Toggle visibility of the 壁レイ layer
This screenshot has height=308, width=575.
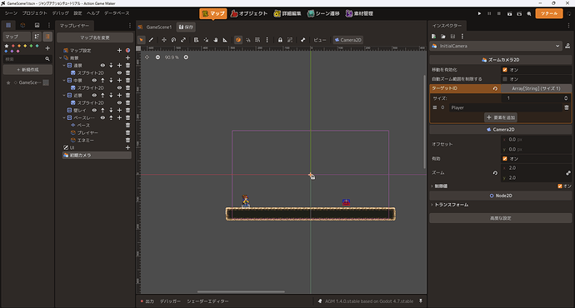pyautogui.click(x=94, y=110)
